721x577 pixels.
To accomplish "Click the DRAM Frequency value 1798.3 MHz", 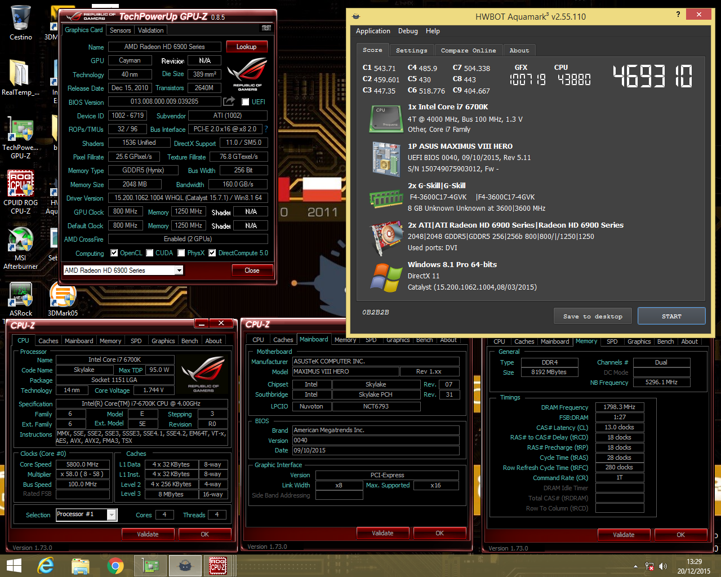I will 619,407.
